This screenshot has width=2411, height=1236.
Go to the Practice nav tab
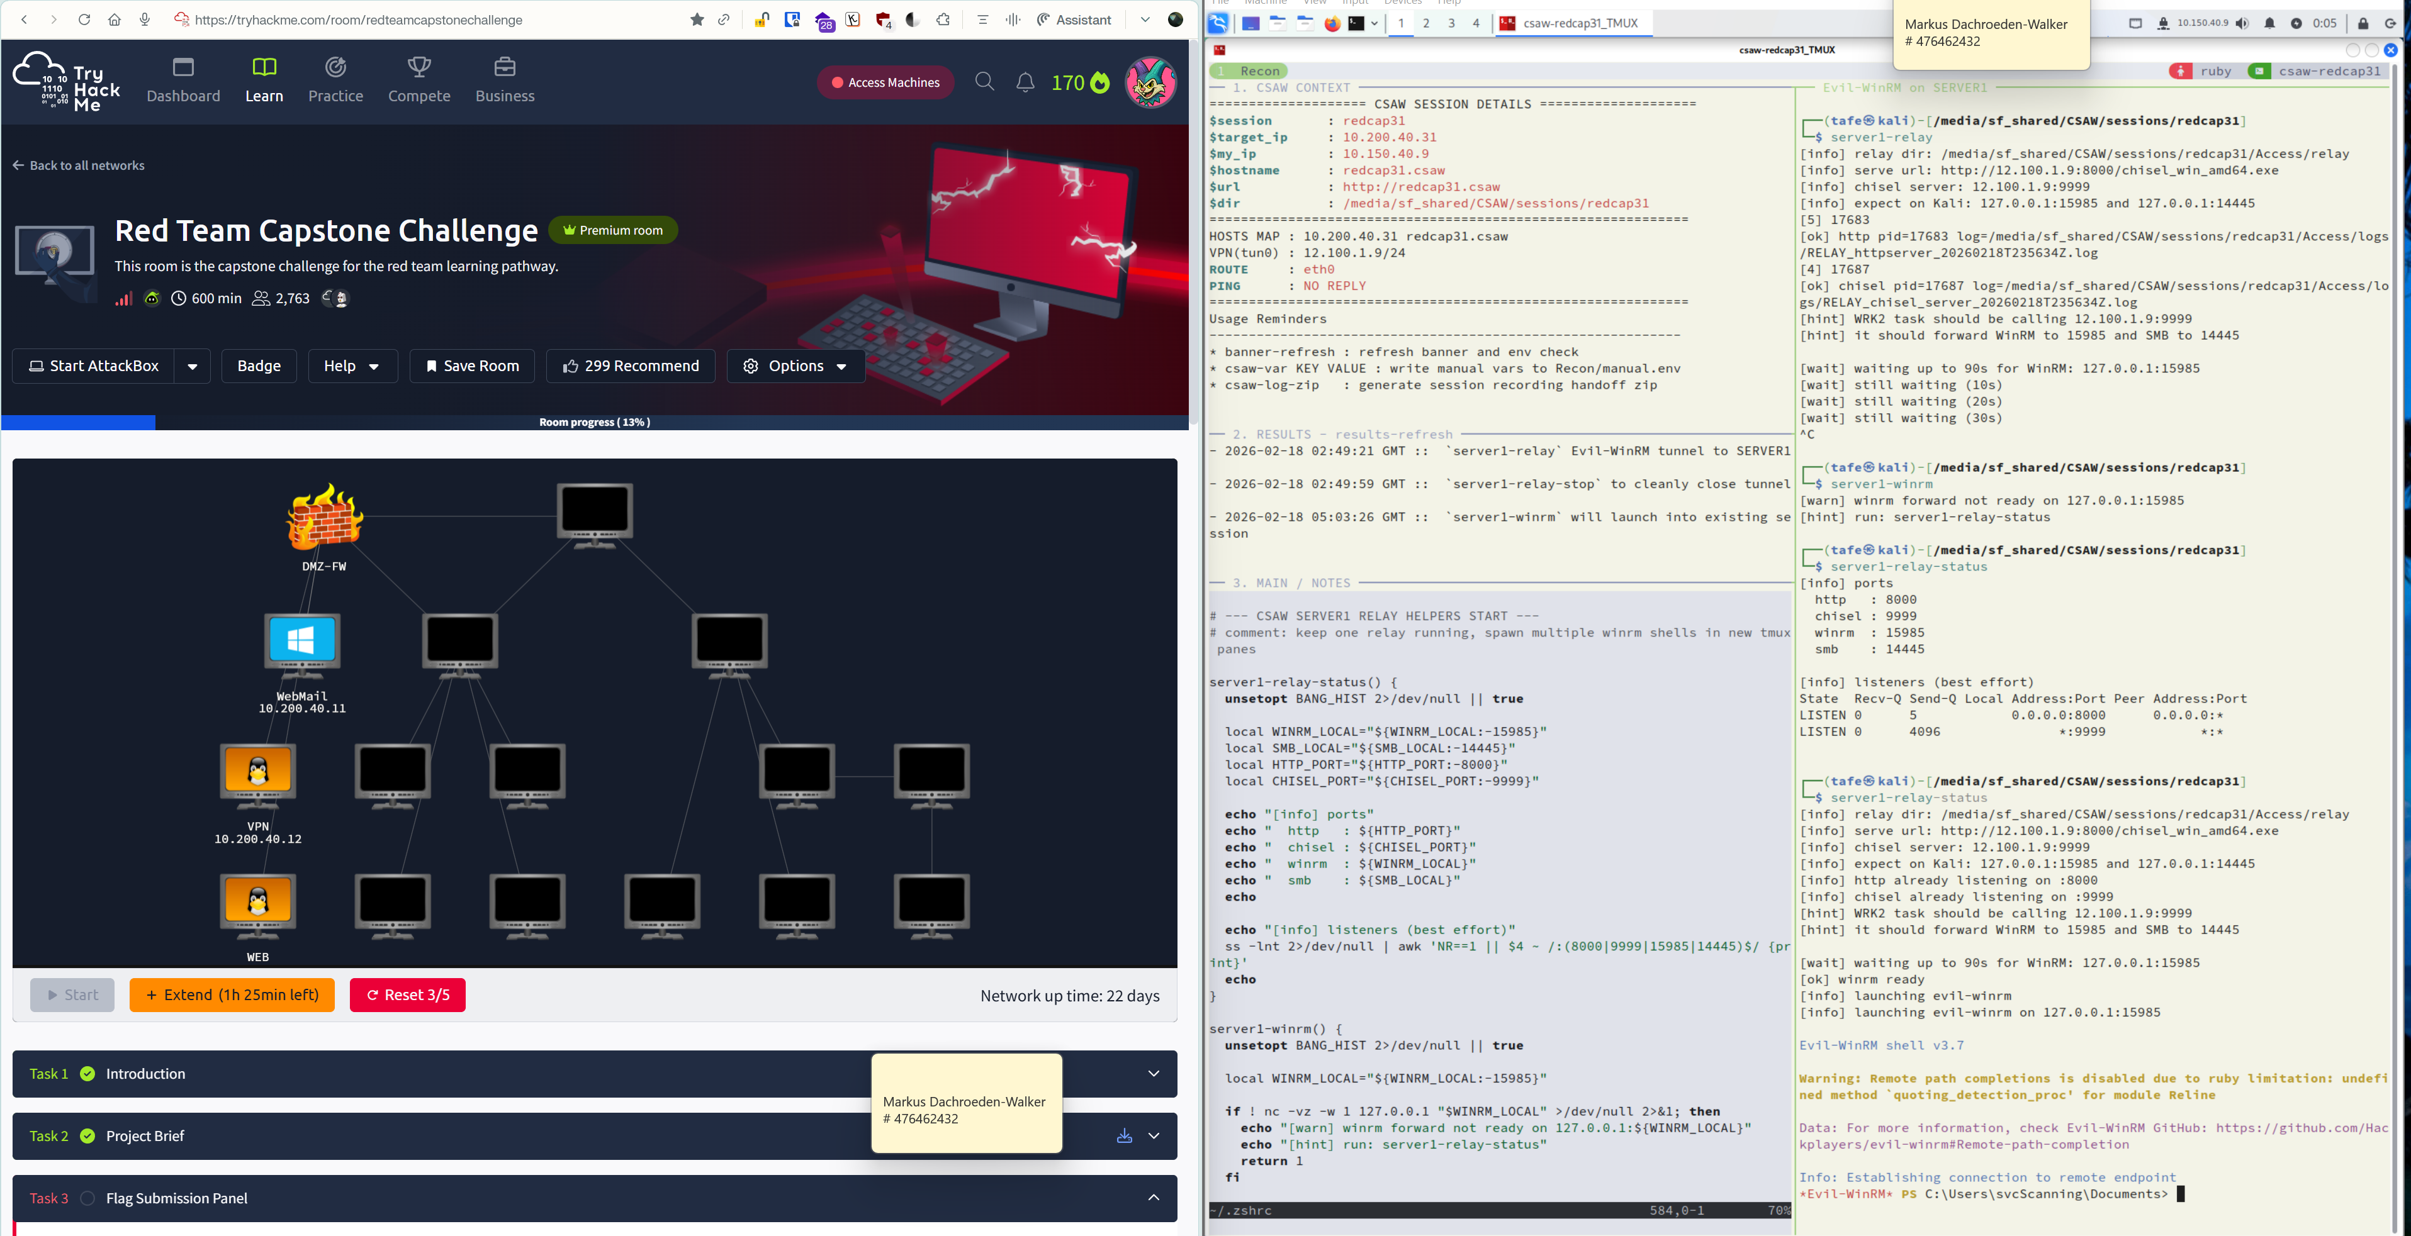click(x=335, y=81)
